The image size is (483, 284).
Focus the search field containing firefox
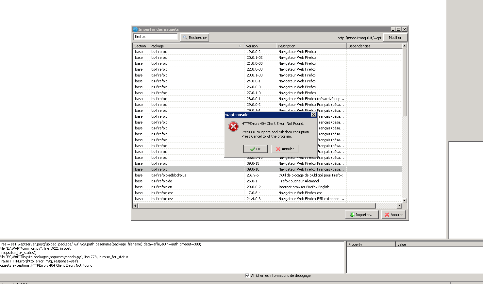(x=156, y=37)
